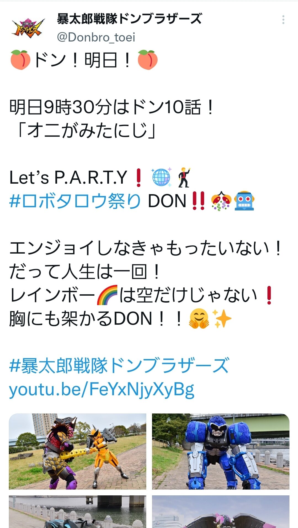
Task: Tap the confetti ball emoji
Action: pos(221,201)
